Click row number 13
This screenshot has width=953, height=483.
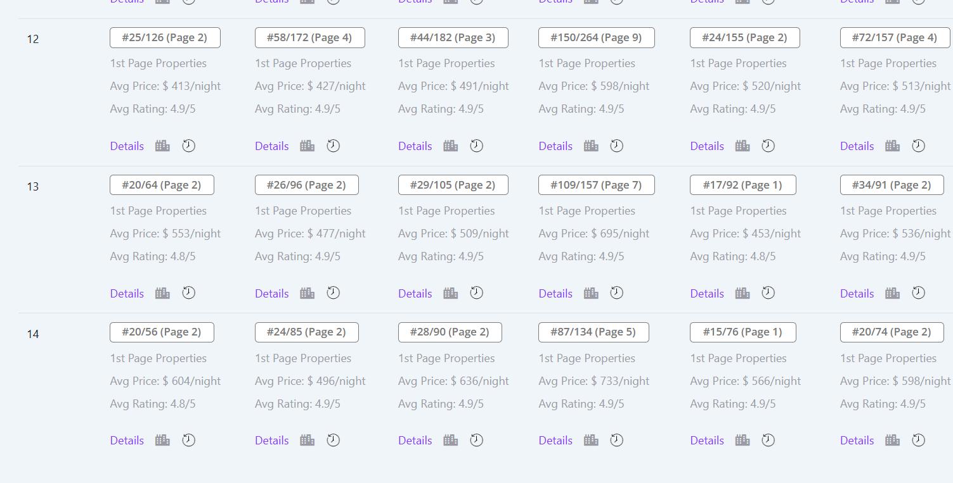(x=33, y=187)
